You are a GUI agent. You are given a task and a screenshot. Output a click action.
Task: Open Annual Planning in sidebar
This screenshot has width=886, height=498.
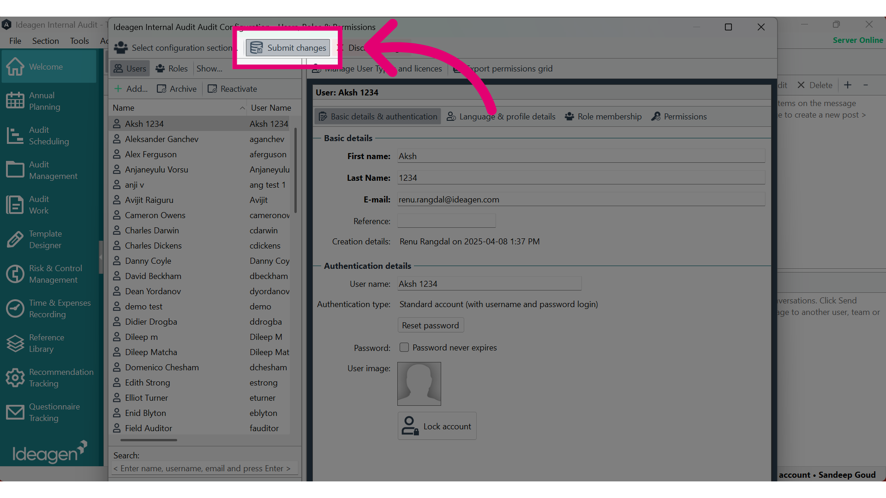pos(49,101)
